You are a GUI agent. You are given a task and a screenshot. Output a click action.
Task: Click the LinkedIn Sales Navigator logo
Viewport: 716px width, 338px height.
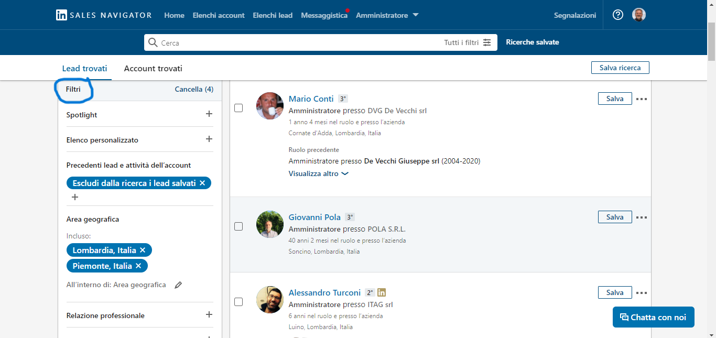104,15
